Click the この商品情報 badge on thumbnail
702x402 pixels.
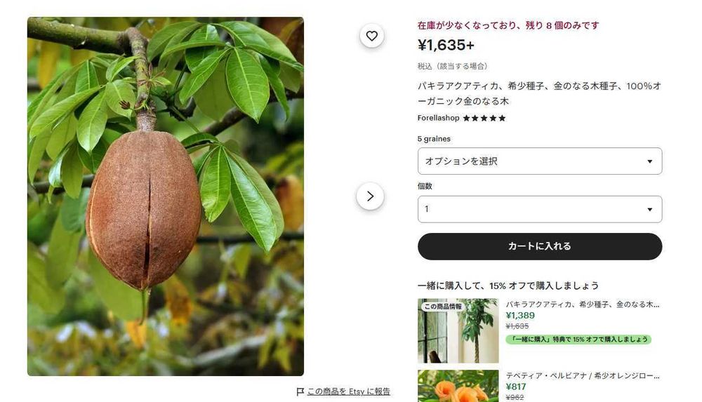tap(442, 307)
